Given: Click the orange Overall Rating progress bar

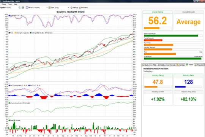Looking at the screenshot, I should [x=151, y=28].
